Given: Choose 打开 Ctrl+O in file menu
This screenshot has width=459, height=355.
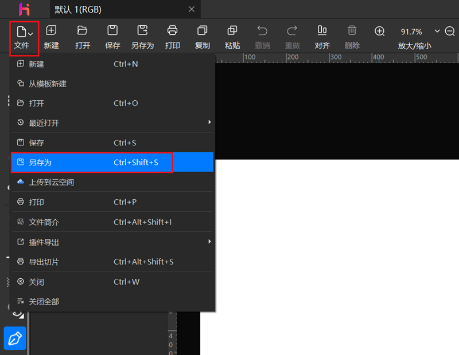Looking at the screenshot, I should (x=112, y=103).
